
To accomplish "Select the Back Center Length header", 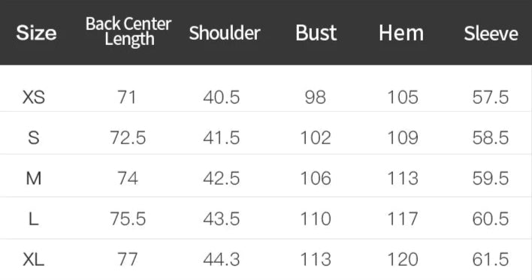I will tap(128, 32).
